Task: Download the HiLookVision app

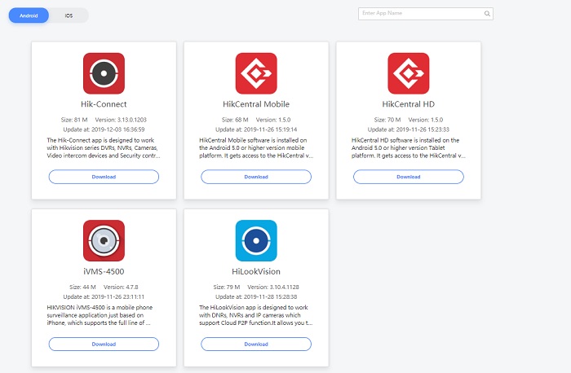Action: (x=256, y=344)
